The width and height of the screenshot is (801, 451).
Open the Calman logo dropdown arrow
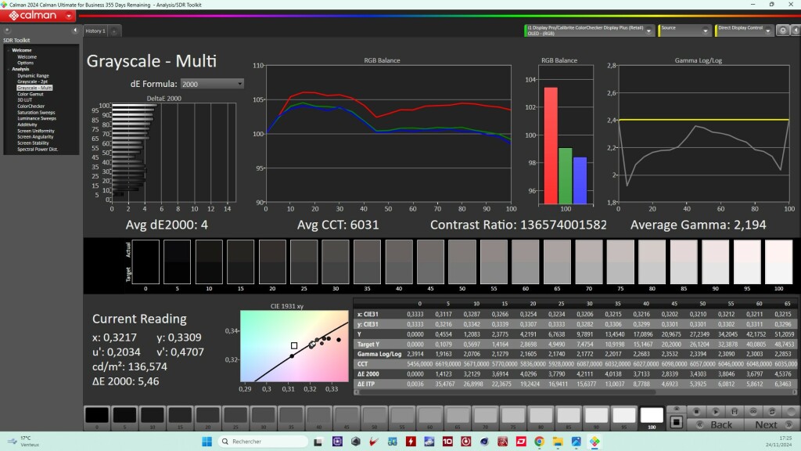click(x=69, y=16)
